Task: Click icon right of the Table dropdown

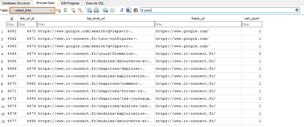Action: (58, 10)
